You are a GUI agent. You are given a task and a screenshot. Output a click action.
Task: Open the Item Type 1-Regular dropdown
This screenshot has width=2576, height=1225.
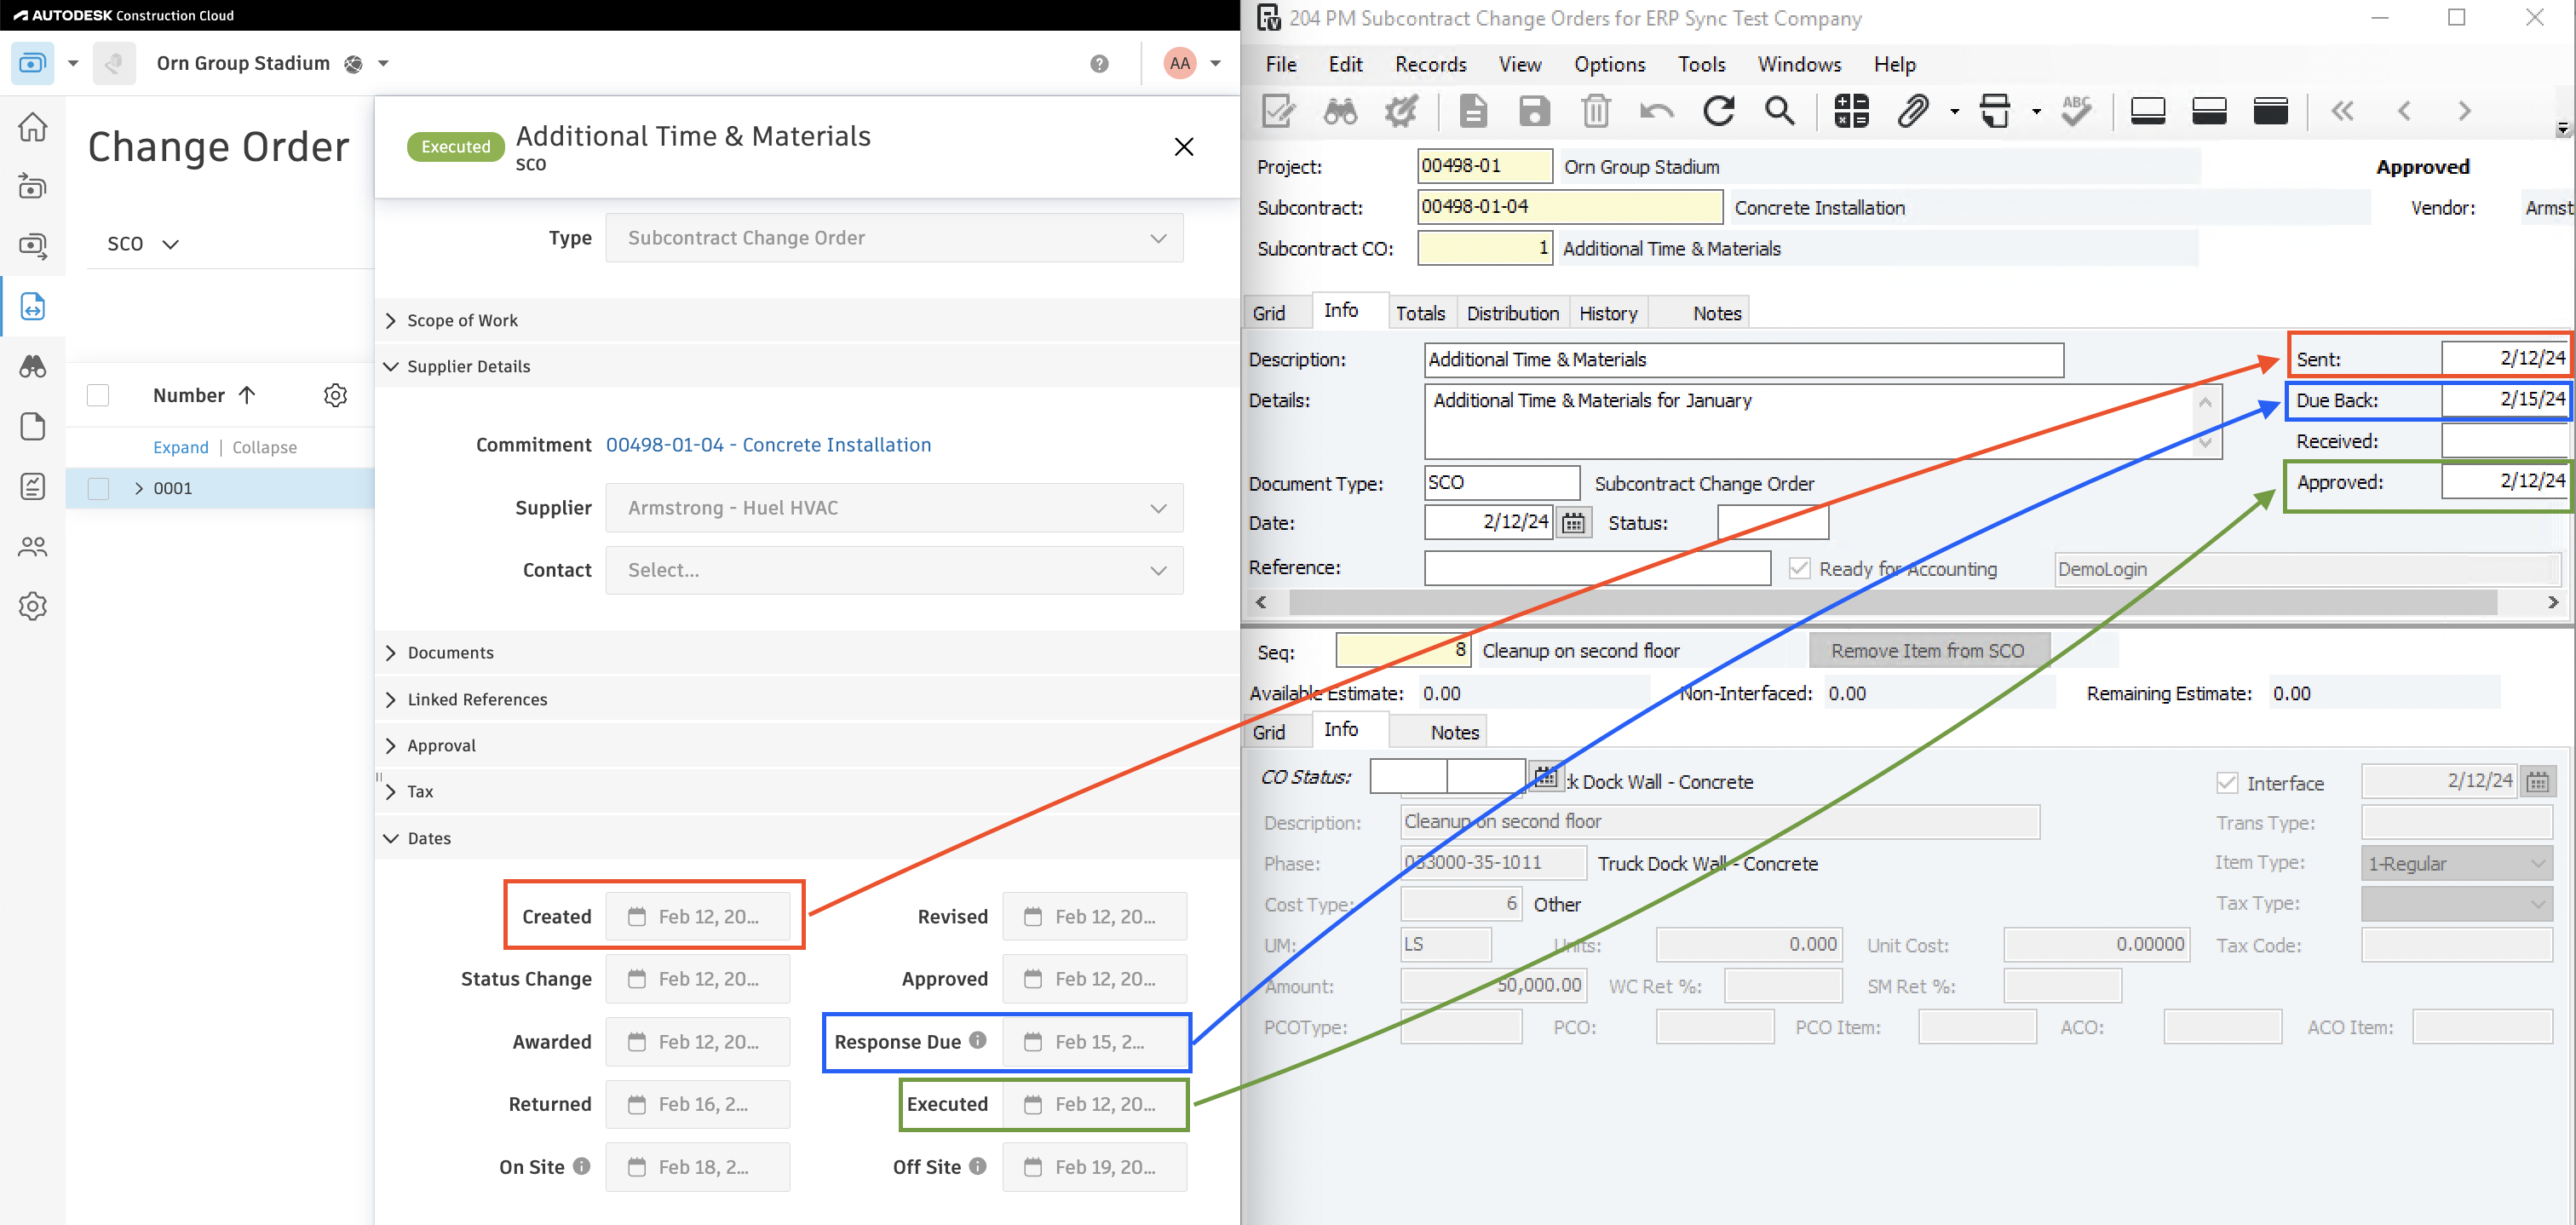click(x=2456, y=863)
